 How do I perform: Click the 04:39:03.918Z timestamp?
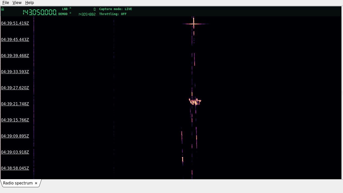[15, 152]
